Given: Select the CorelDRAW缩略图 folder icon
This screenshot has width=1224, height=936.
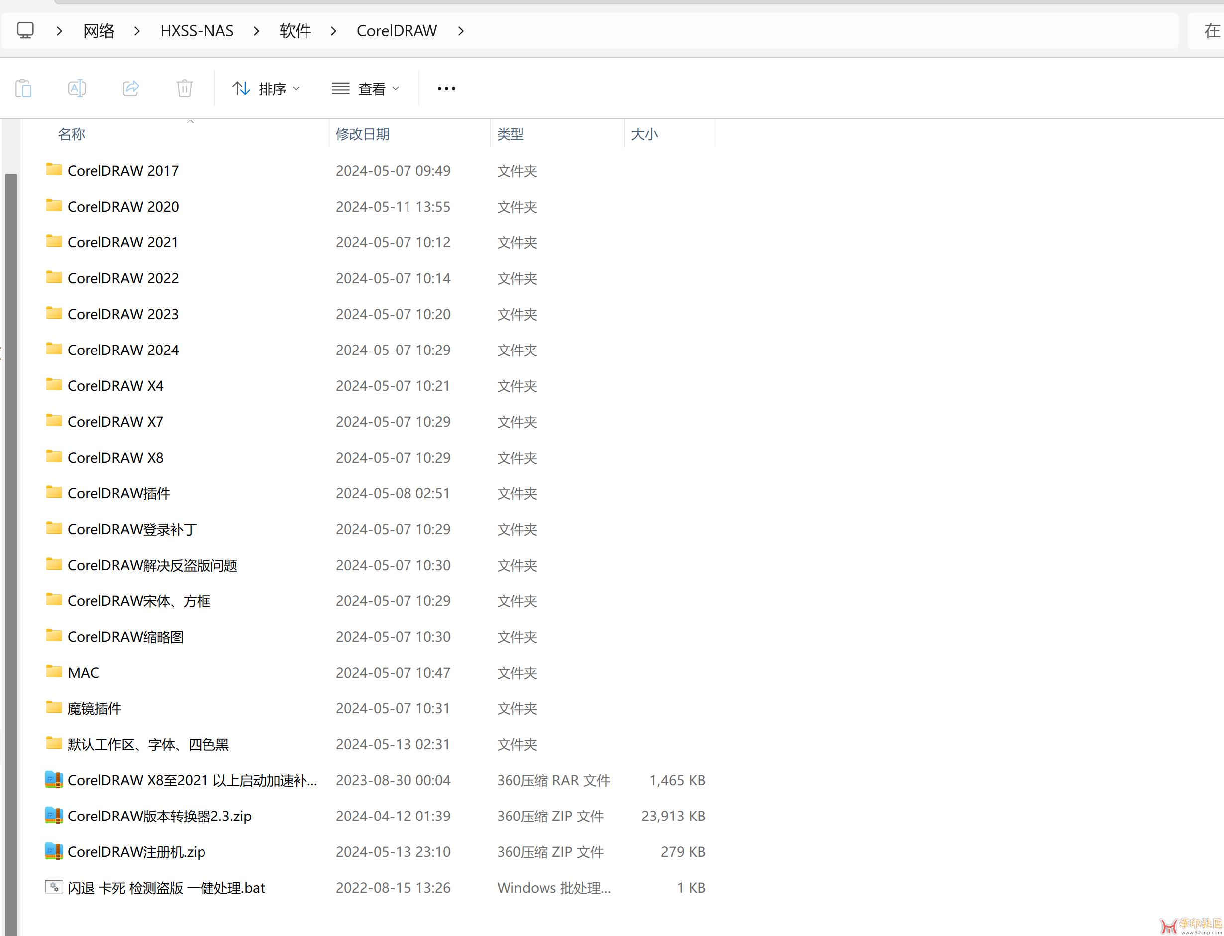Looking at the screenshot, I should pos(54,636).
